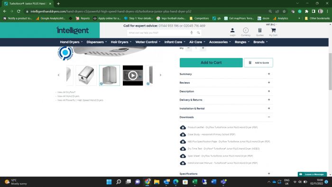Download the Product Leaflet PDF cloud icon

coord(183,127)
